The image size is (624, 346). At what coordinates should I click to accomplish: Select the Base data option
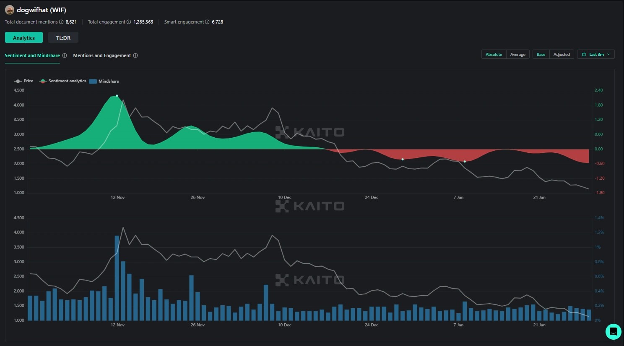click(x=541, y=55)
